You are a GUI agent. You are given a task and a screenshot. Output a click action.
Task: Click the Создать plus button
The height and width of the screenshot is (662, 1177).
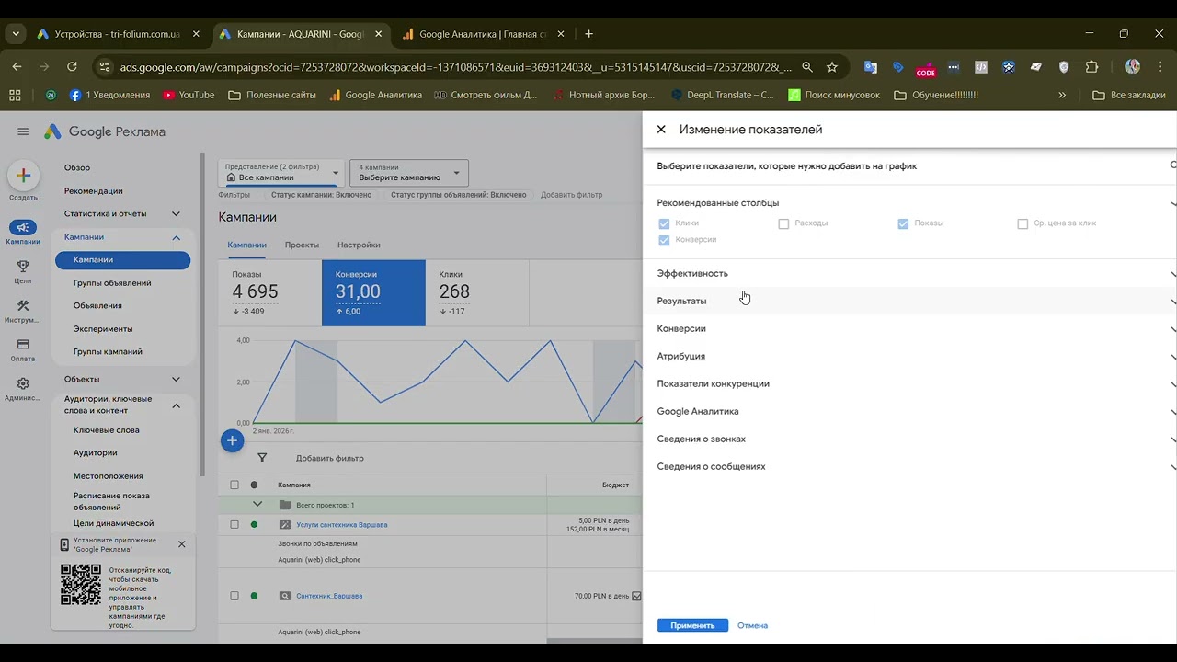[23, 176]
